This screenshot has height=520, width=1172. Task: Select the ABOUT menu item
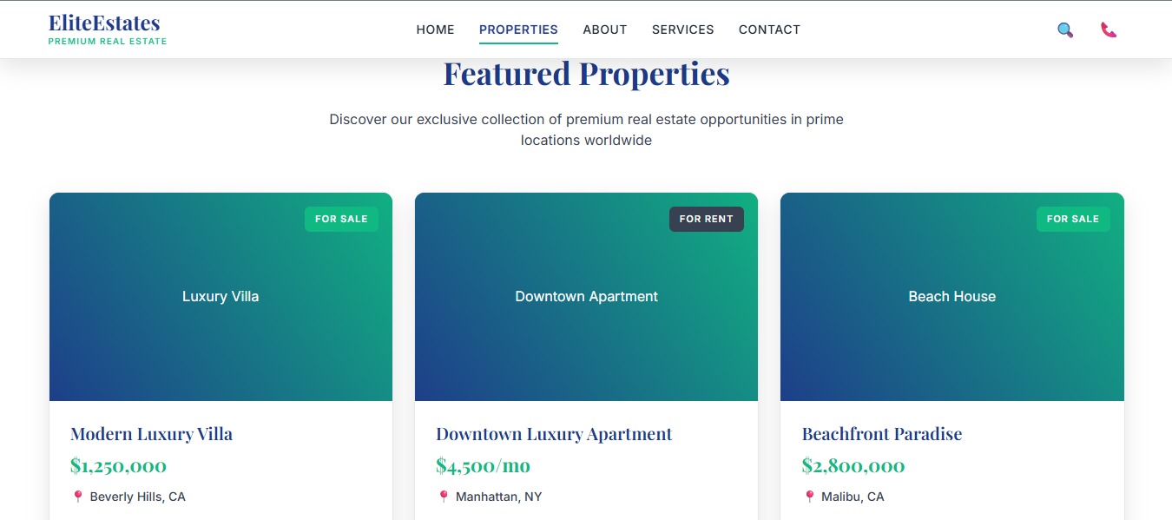tap(604, 30)
